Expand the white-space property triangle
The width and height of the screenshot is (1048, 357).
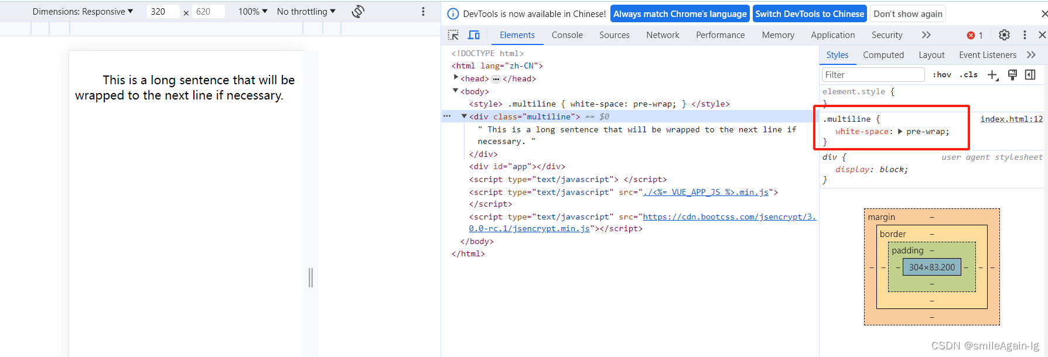900,132
